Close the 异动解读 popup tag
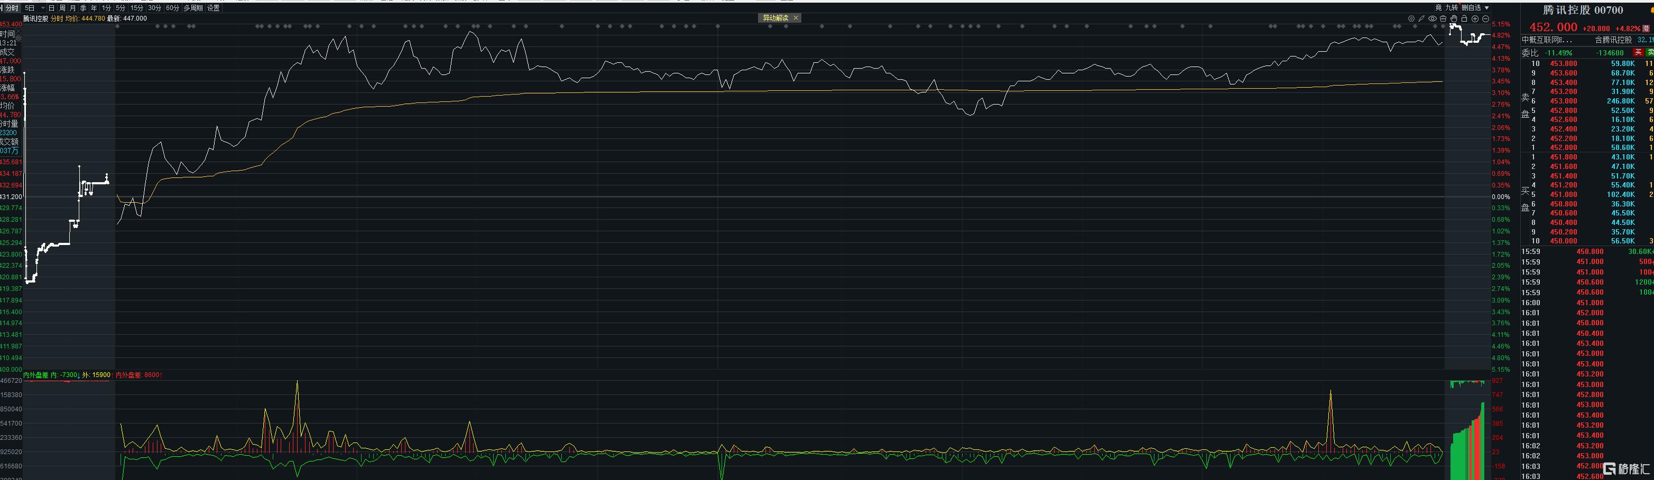Image resolution: width=1654 pixels, height=480 pixels. pos(796,18)
